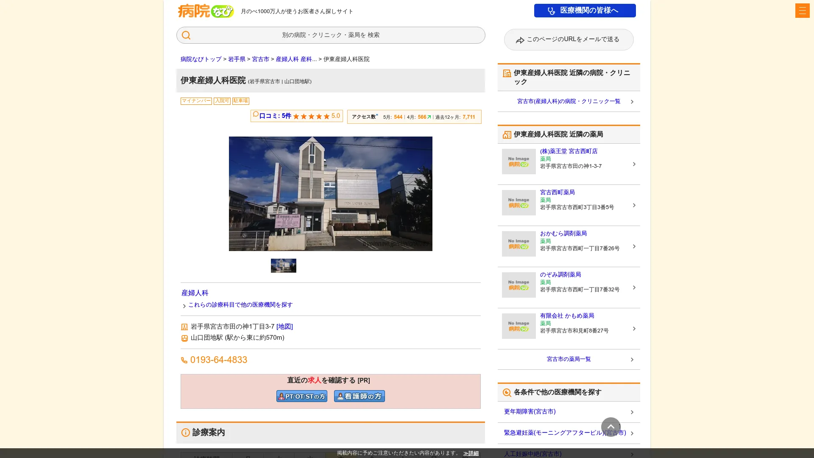The width and height of the screenshot is (814, 458).
Task: Open the 産婦人科 産科... breadcrumb link
Action: (x=296, y=59)
